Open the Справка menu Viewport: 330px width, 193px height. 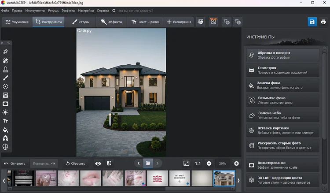(103, 11)
